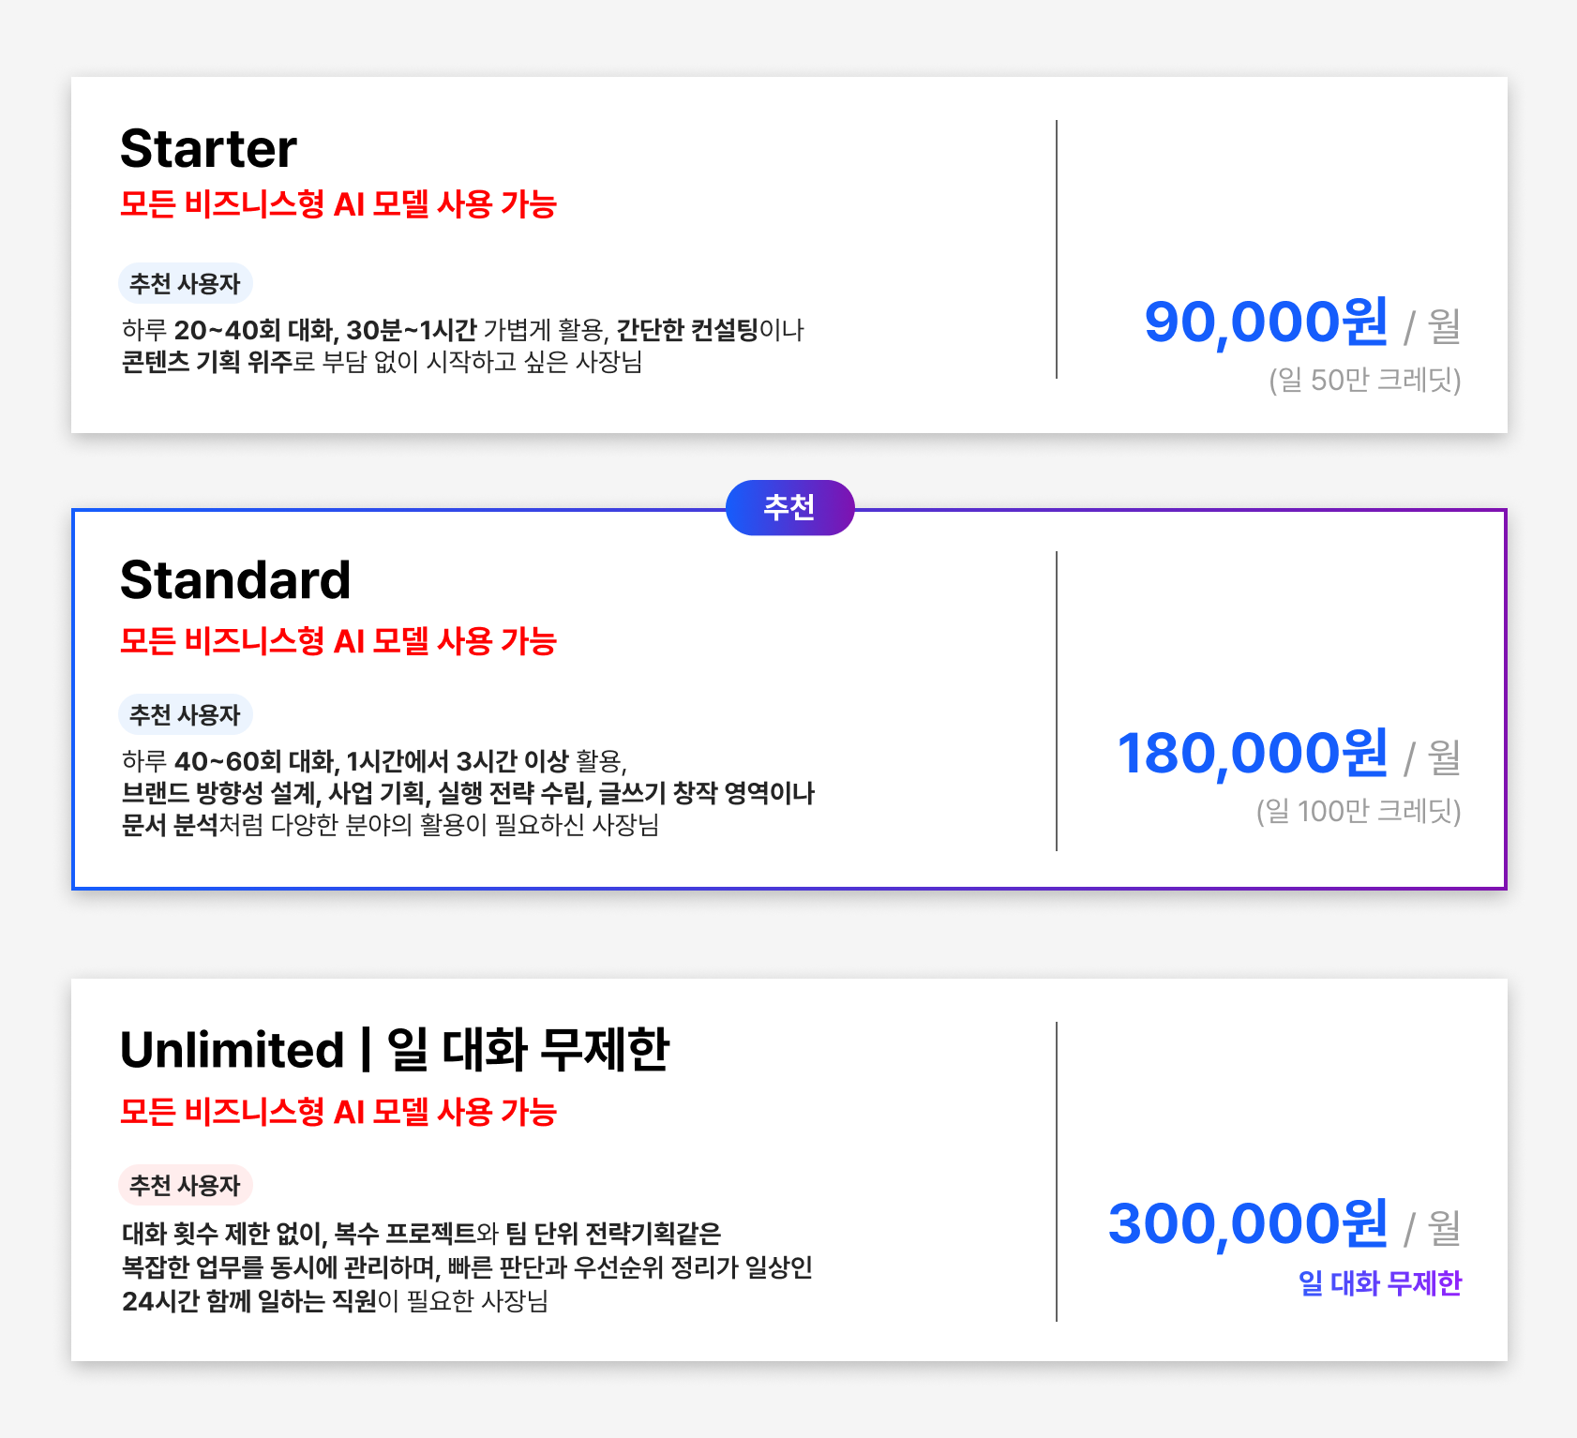Screen dimensions: 1577x1438
Task: Click the Standard description about 40~60회 대화
Action: pyautogui.click(x=468, y=793)
